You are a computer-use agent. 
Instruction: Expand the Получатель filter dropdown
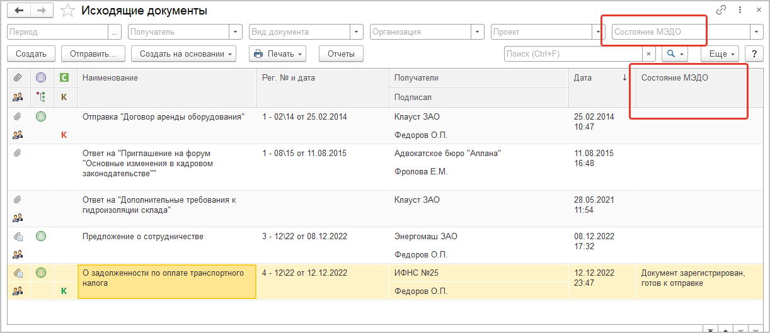[236, 31]
